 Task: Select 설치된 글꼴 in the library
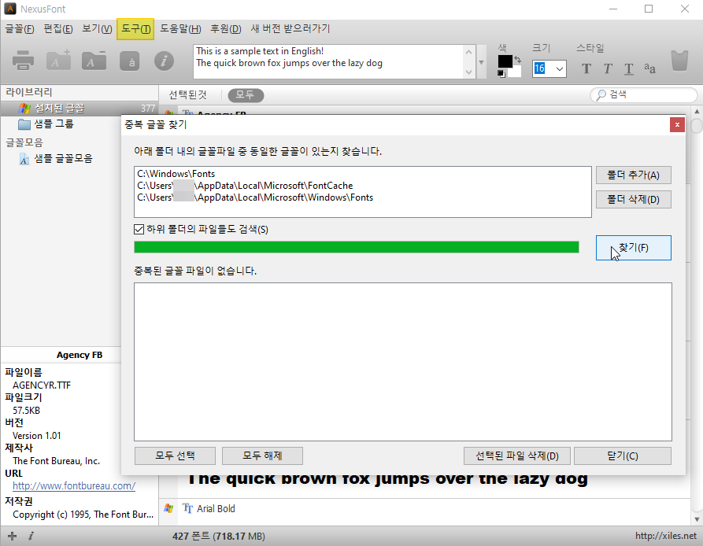point(80,109)
